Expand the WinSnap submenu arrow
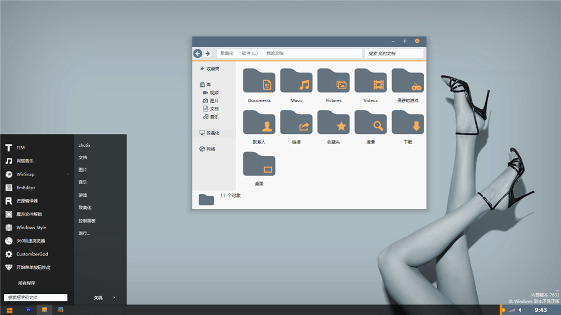Image resolution: width=561 pixels, height=315 pixels. pos(68,174)
